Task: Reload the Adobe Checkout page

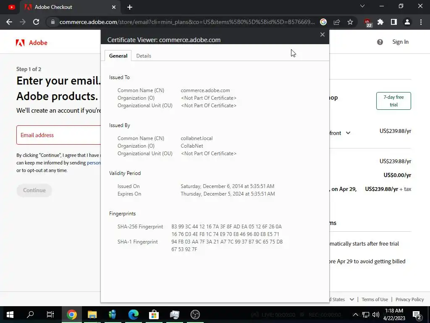Action: (36, 22)
